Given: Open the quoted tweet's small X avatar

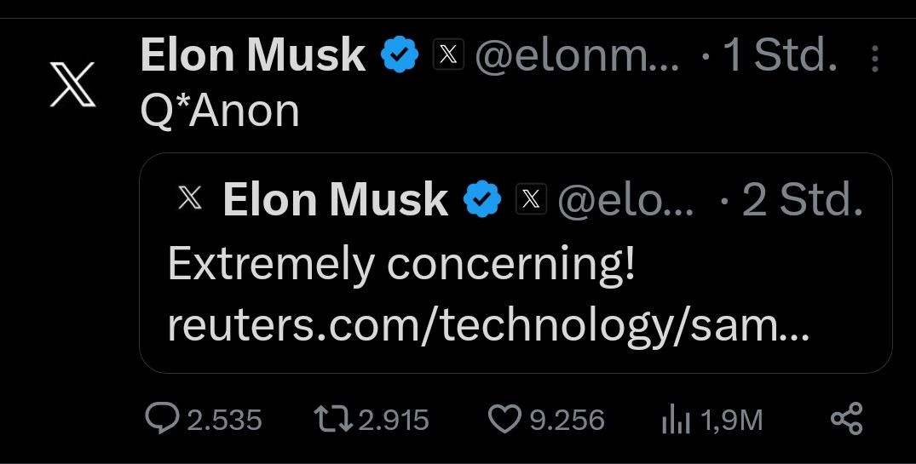Looking at the screenshot, I should [192, 199].
